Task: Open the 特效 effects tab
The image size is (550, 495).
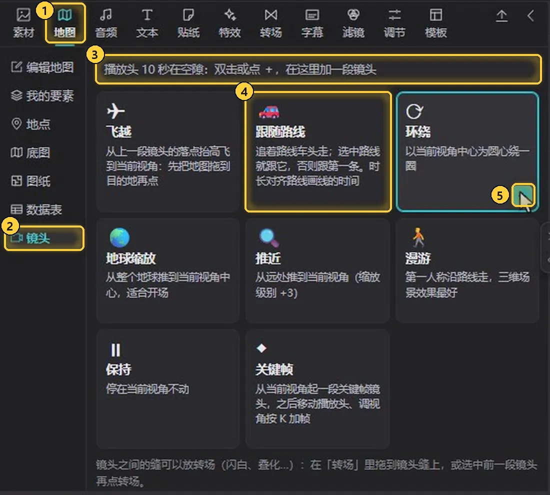Action: (x=230, y=23)
